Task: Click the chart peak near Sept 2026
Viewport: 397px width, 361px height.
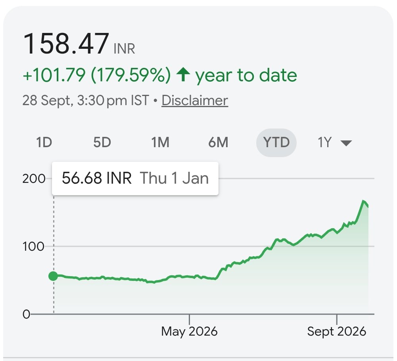Action: [363, 201]
